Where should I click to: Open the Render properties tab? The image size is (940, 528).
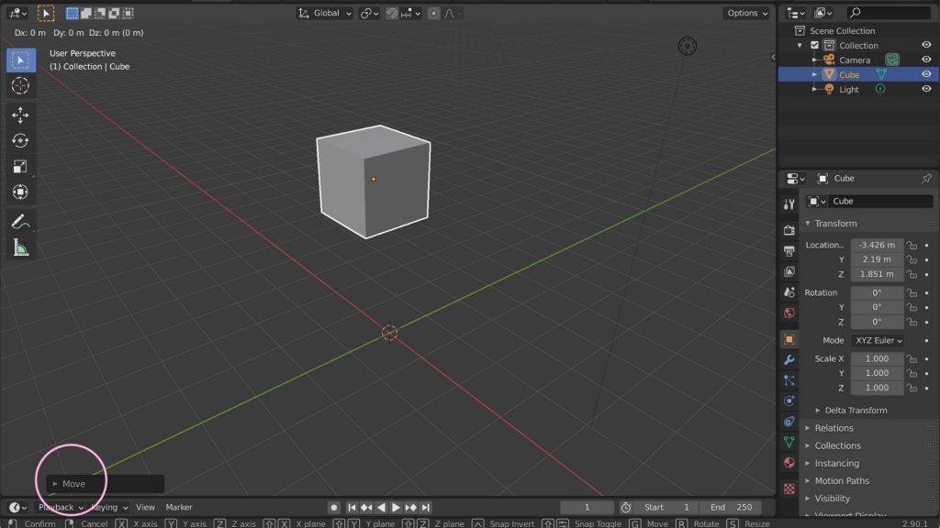[x=789, y=230]
